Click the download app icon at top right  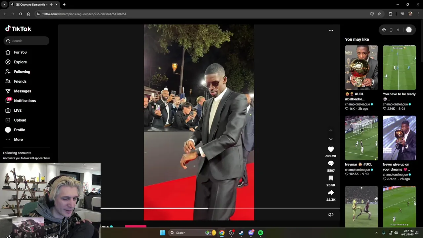pos(398,30)
